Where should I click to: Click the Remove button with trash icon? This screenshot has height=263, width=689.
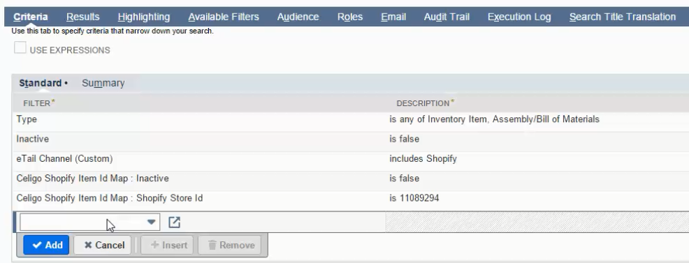click(230, 245)
